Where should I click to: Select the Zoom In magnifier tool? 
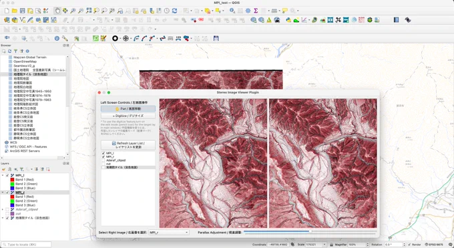[73, 11]
